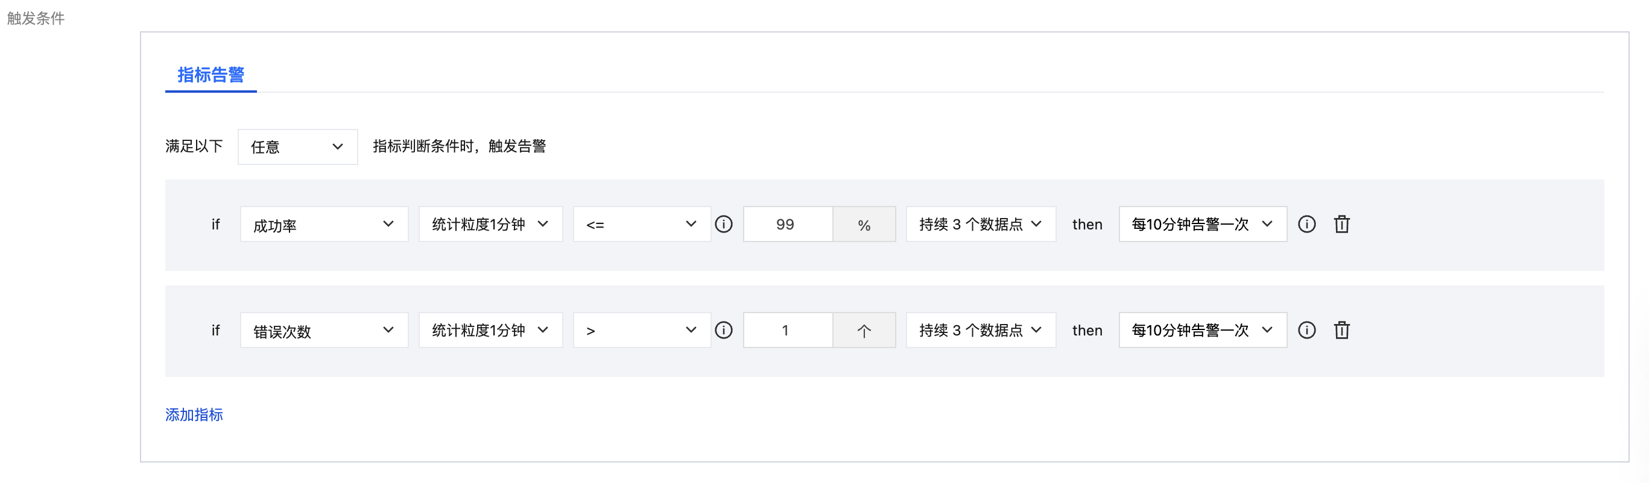
Task: Click the % unit box
Action: point(864,224)
